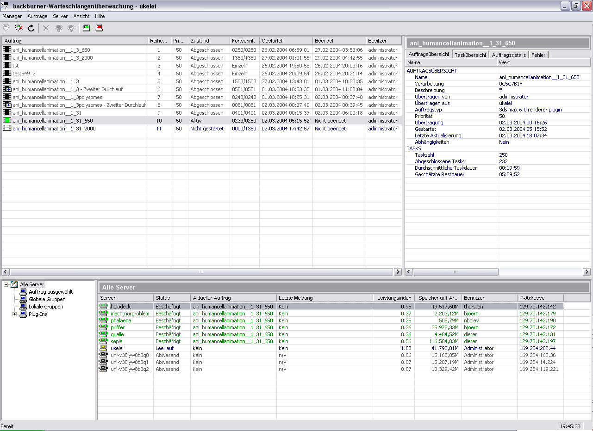
Task: Sort servers by the Leistungsindex column header
Action: pyautogui.click(x=393, y=298)
